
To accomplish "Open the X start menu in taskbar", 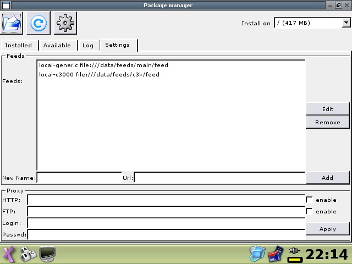I will coord(8,254).
